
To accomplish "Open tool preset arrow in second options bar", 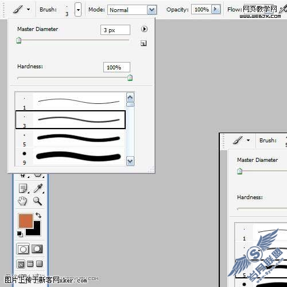I will (249, 140).
